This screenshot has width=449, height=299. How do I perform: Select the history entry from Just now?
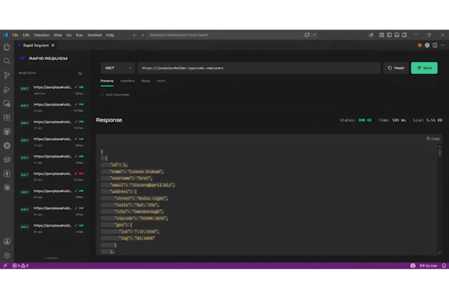(52, 90)
